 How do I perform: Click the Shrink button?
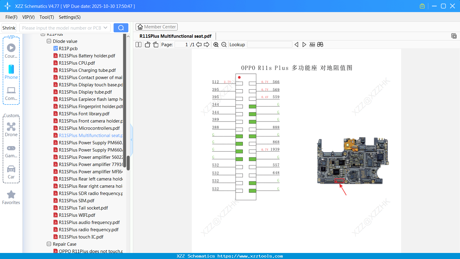(x=9, y=28)
